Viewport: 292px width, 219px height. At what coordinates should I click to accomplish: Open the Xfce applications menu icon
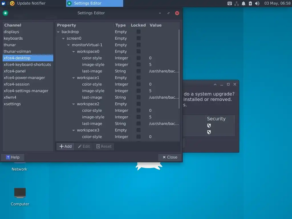tap(3, 3)
